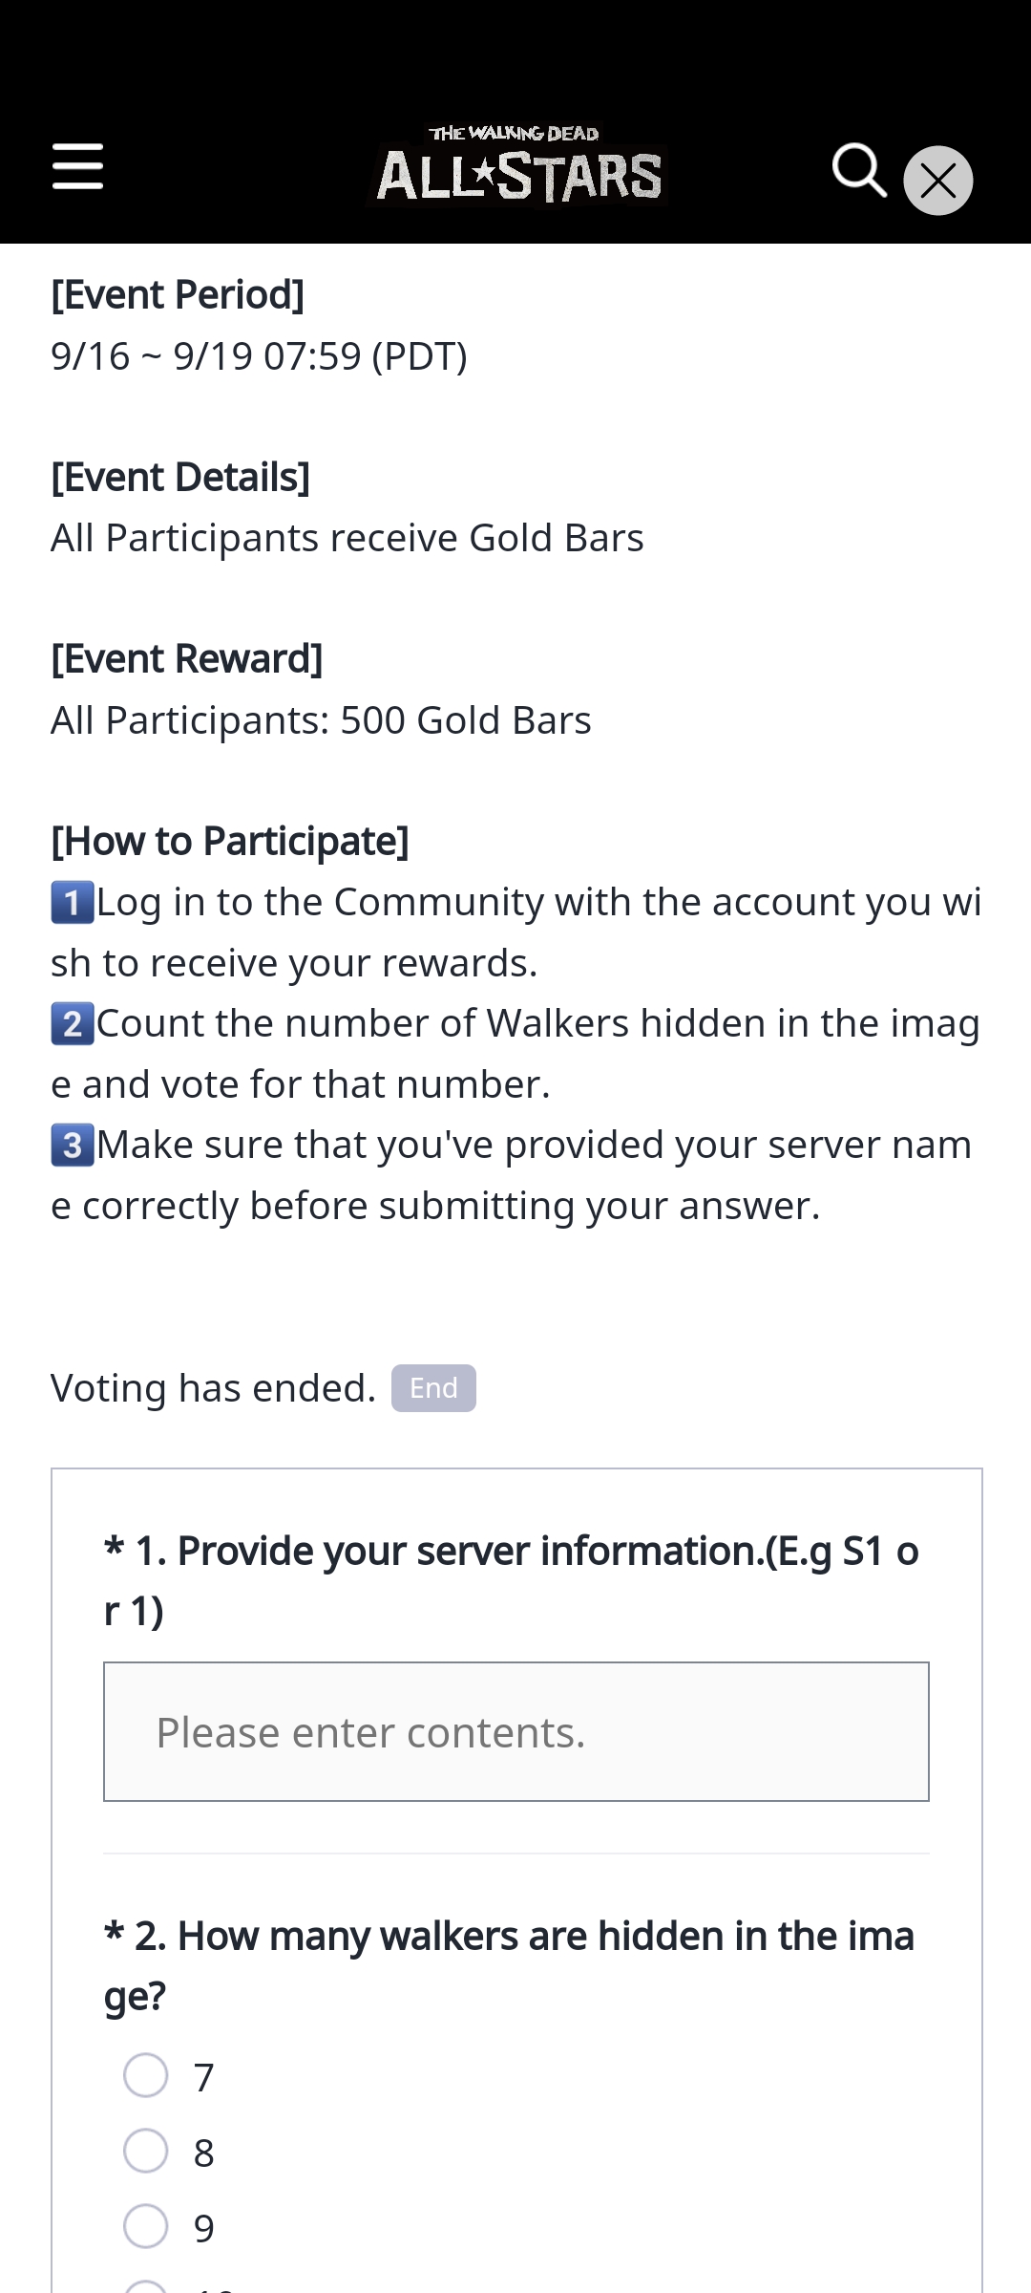Click the 'Voting has ended.' text
1031x2293 pixels.
point(214,1388)
